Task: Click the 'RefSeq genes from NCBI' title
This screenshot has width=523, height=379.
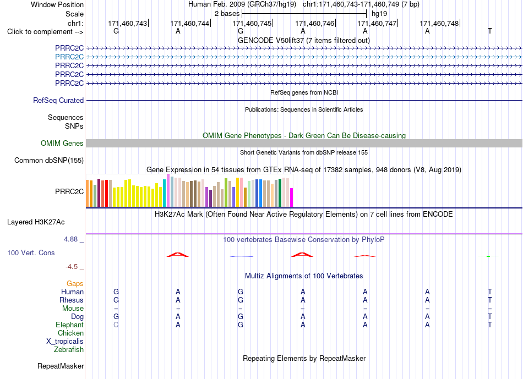Action: [x=304, y=92]
